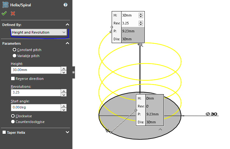Expand the Taper Helix section

point(67,132)
